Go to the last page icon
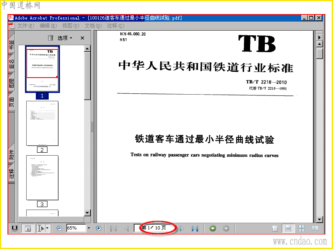Image resolution: width=333 pixels, height=249 pixels. [195, 229]
